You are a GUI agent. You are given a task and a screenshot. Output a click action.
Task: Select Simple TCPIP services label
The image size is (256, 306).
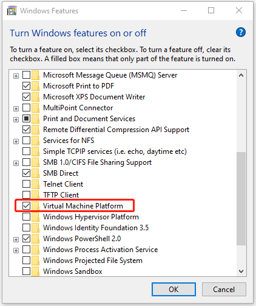click(115, 151)
